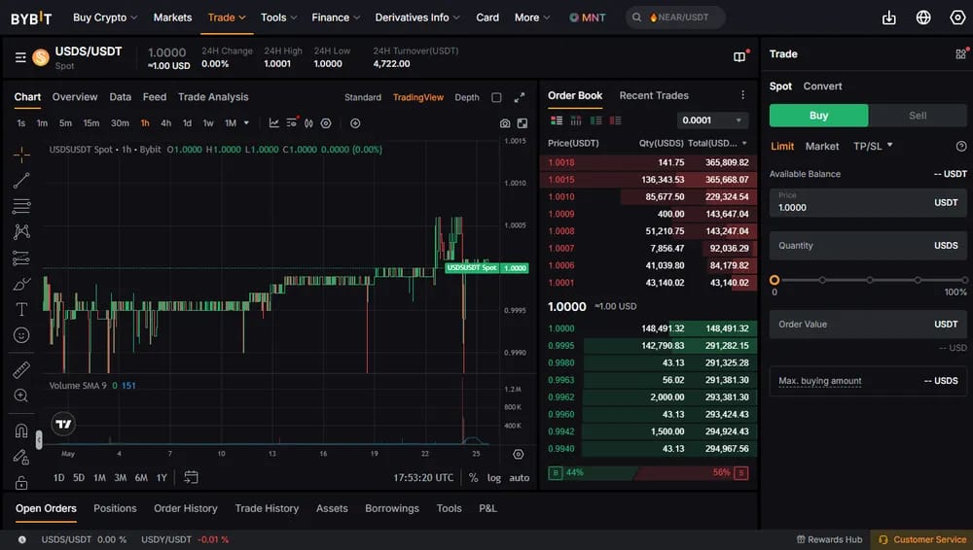The height and width of the screenshot is (550, 973).
Task: Open the TP/SL order dropdown
Action: click(873, 147)
